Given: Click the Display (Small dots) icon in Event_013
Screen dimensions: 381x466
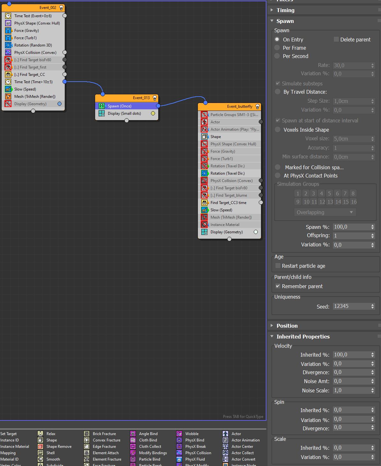Looking at the screenshot, I should click(x=101, y=113).
